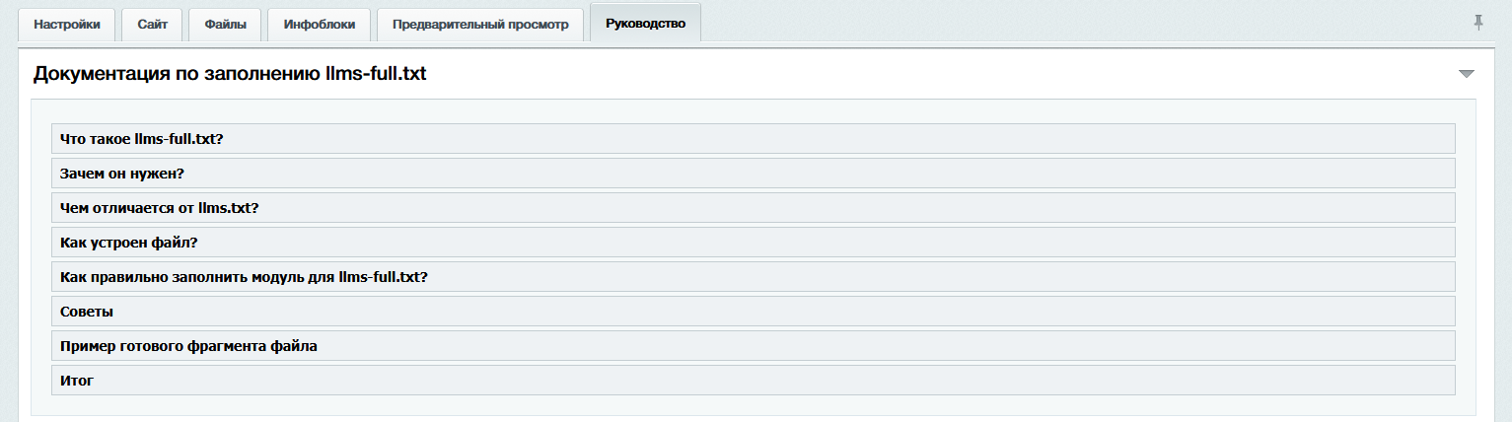This screenshot has height=422, width=1512.
Task: Pin the tab panel with the pin icon
Action: (1477, 23)
